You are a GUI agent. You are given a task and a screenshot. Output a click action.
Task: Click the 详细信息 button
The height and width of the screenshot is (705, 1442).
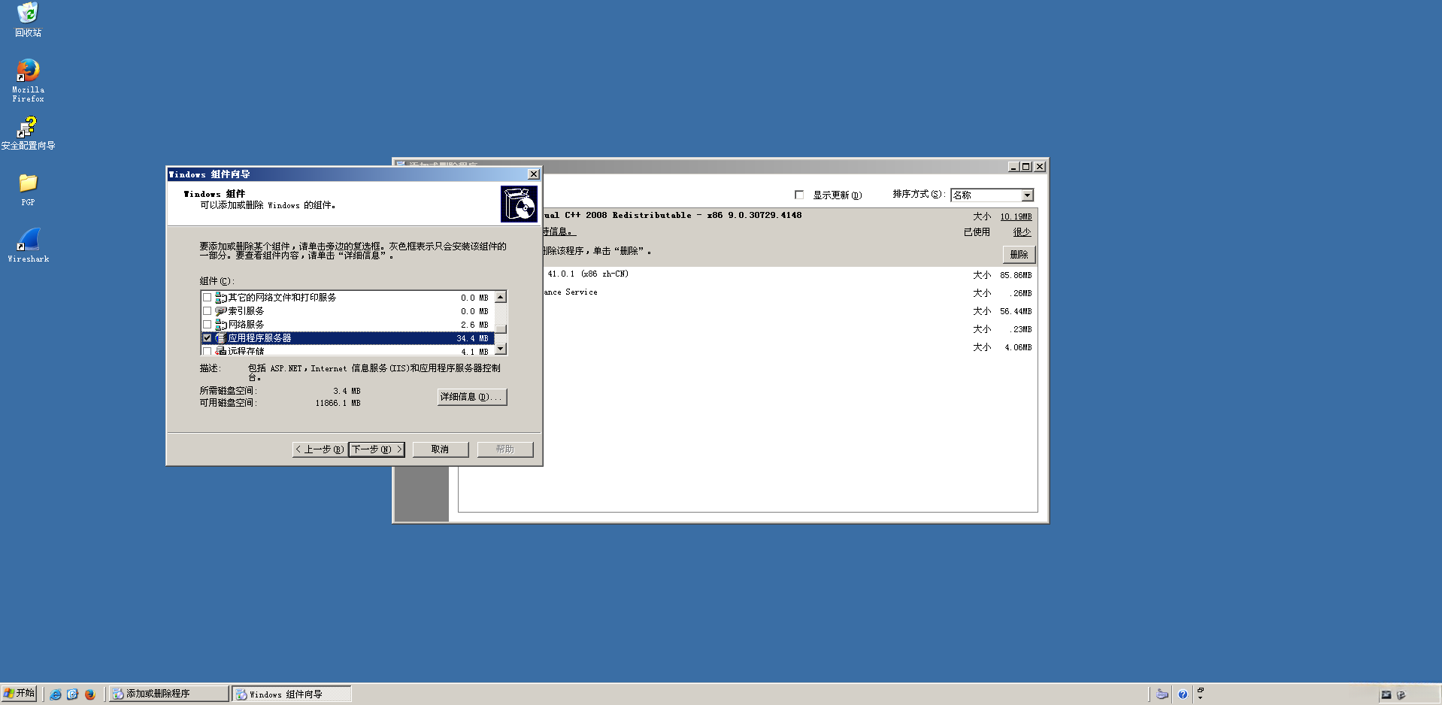tap(472, 397)
